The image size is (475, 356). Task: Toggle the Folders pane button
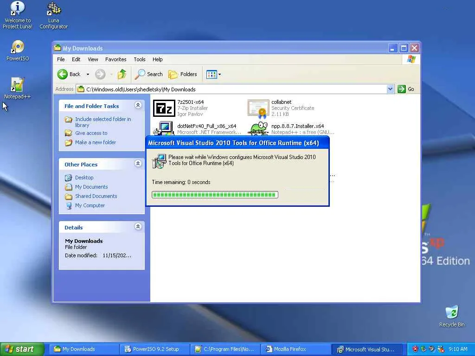tap(182, 74)
